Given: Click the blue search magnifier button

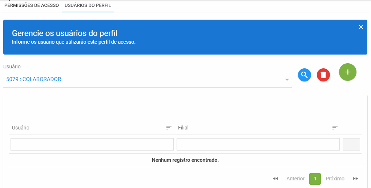Looking at the screenshot, I should tap(304, 75).
